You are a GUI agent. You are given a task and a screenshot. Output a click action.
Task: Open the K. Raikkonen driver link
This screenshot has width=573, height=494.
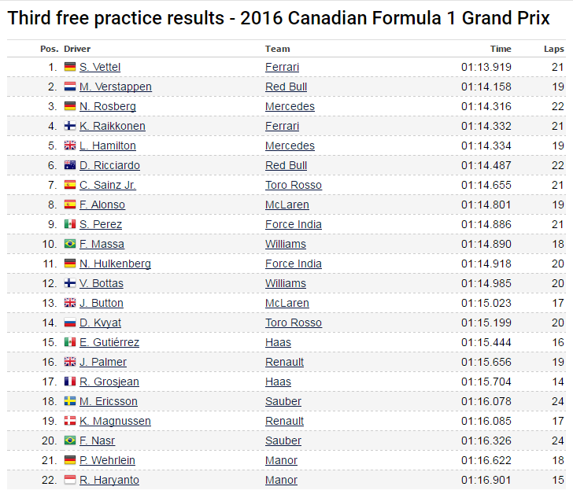coord(112,126)
